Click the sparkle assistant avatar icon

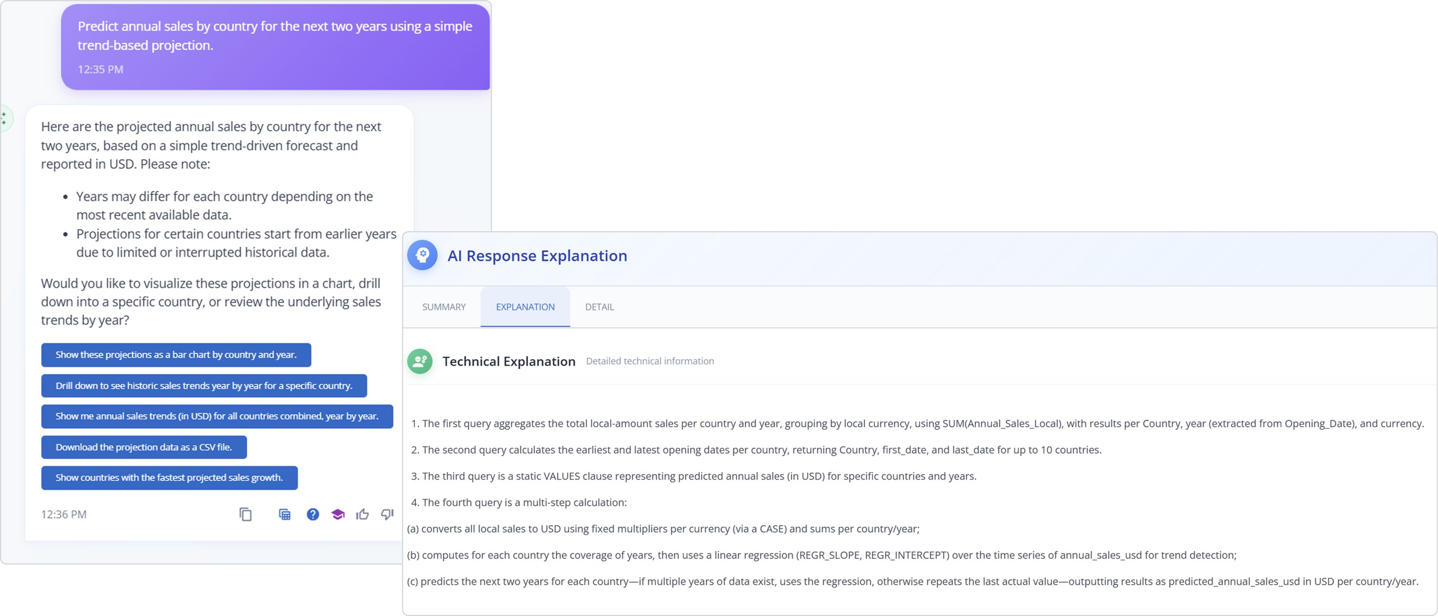(x=4, y=118)
